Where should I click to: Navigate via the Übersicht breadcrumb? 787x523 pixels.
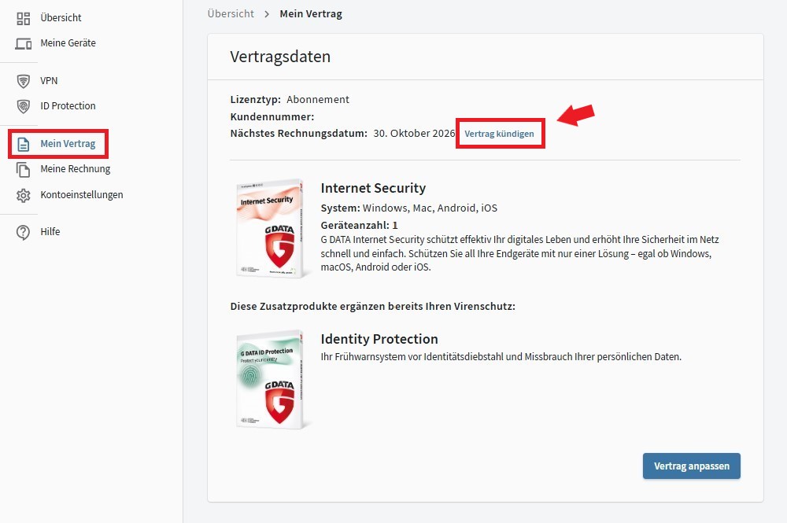tap(230, 13)
